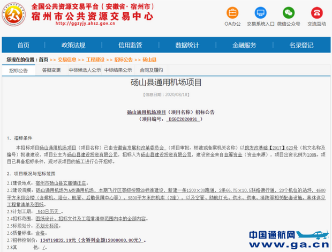Go to 数据统计 in the navigation bar
The width and height of the screenshot is (332, 252).
tap(187, 45)
